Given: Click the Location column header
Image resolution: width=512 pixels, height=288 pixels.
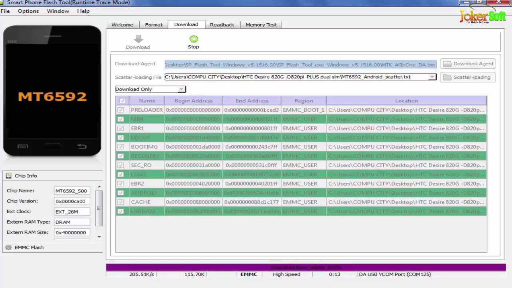Looking at the screenshot, I should [x=406, y=101].
